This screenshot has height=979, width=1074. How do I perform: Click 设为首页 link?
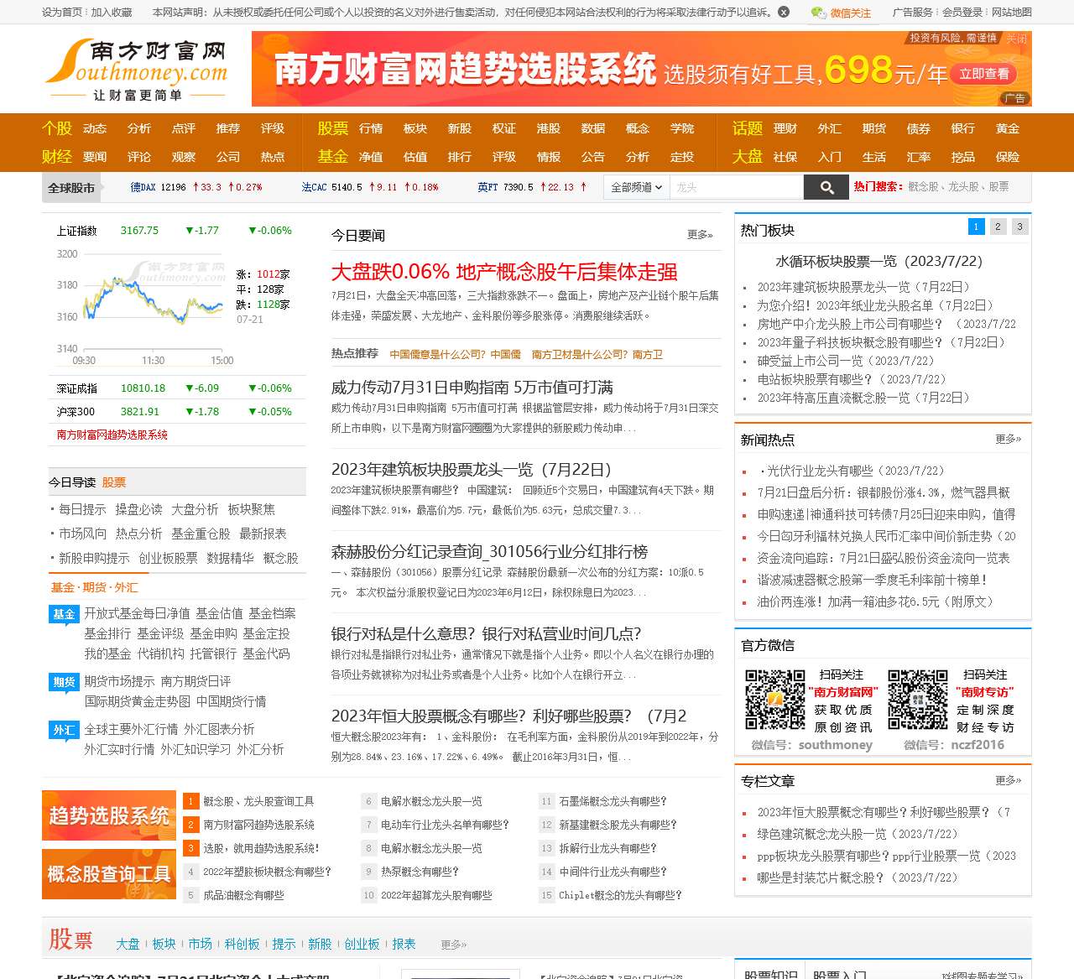coord(61,12)
